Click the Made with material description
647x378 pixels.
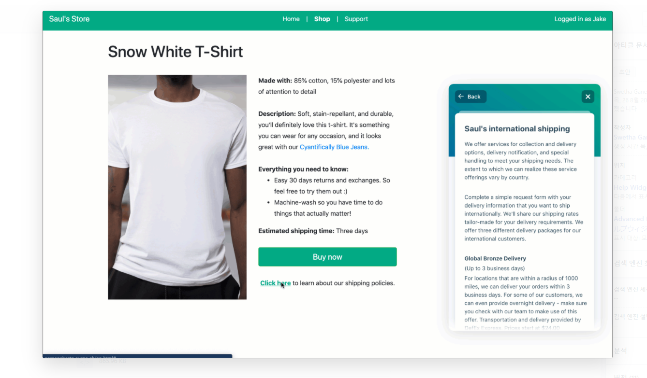(x=327, y=86)
